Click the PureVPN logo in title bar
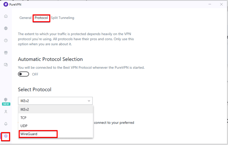This screenshot has height=145, width=228. [6, 4]
